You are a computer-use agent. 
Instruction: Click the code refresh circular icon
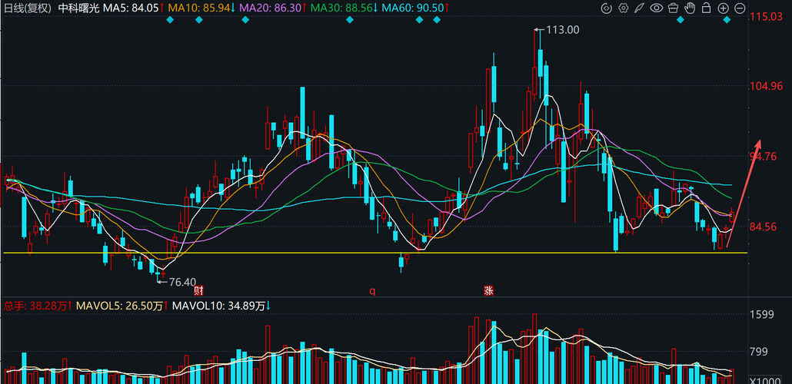pos(607,8)
